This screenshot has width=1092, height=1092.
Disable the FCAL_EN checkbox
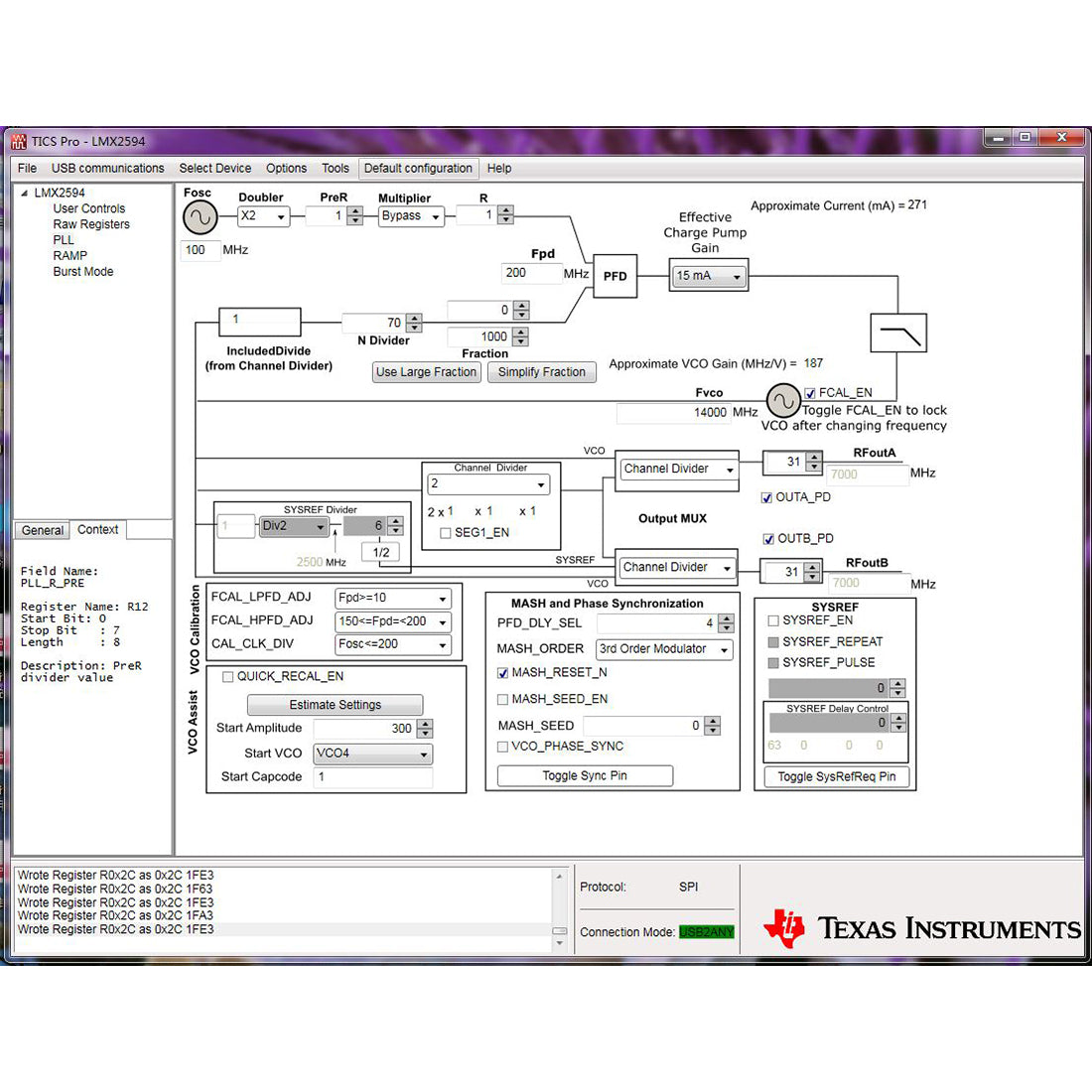click(x=810, y=393)
